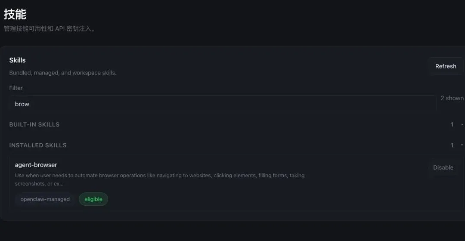Viewport: 465px width, 241px height.
Task: Click the Refresh button
Action: coord(445,66)
